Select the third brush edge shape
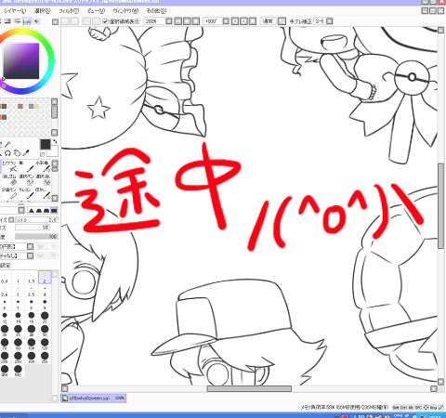 [46, 211]
